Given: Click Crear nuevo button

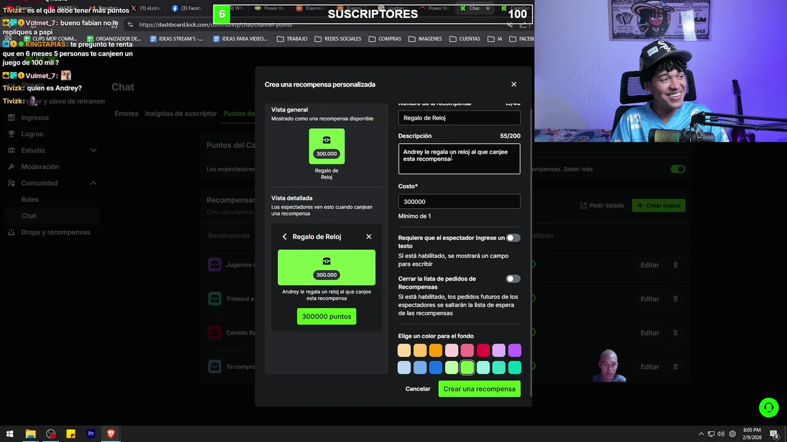Looking at the screenshot, I should point(658,206).
